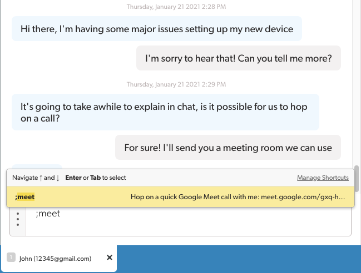This screenshot has height=273, width=361.
Task: Switch to John (12345@gmail.com) chat tab
Action: (55, 258)
